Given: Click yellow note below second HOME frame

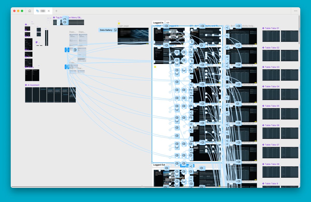Looking at the screenshot, I should coord(155,67).
